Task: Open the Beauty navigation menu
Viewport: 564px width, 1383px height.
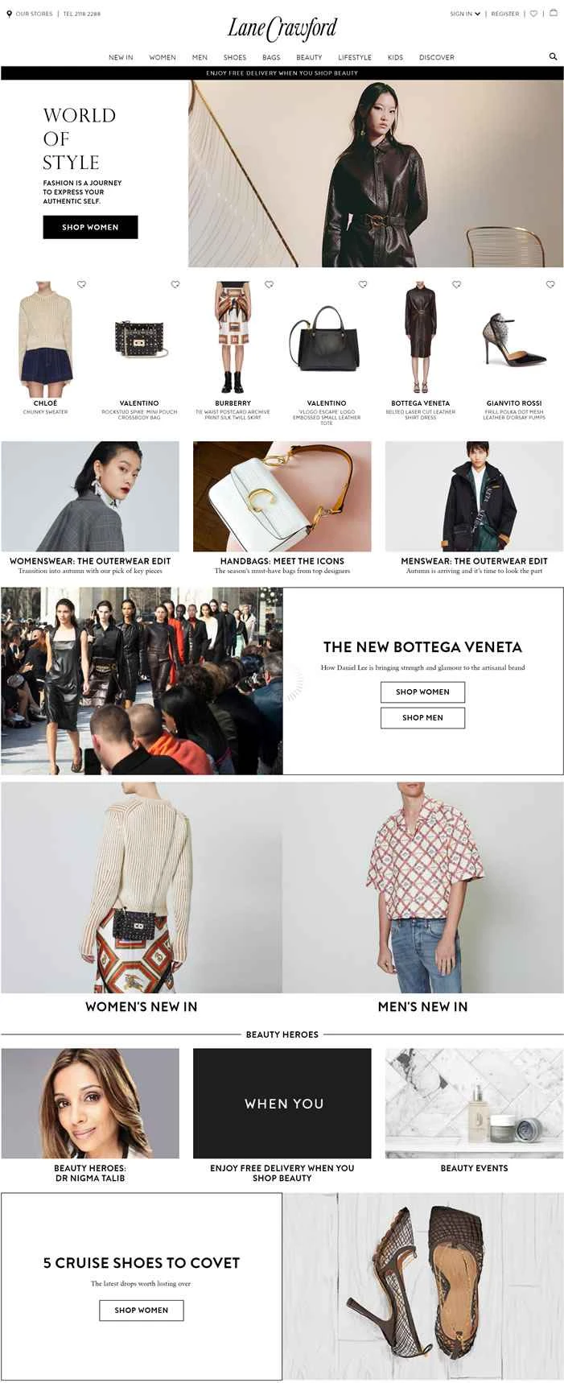Action: pyautogui.click(x=309, y=57)
